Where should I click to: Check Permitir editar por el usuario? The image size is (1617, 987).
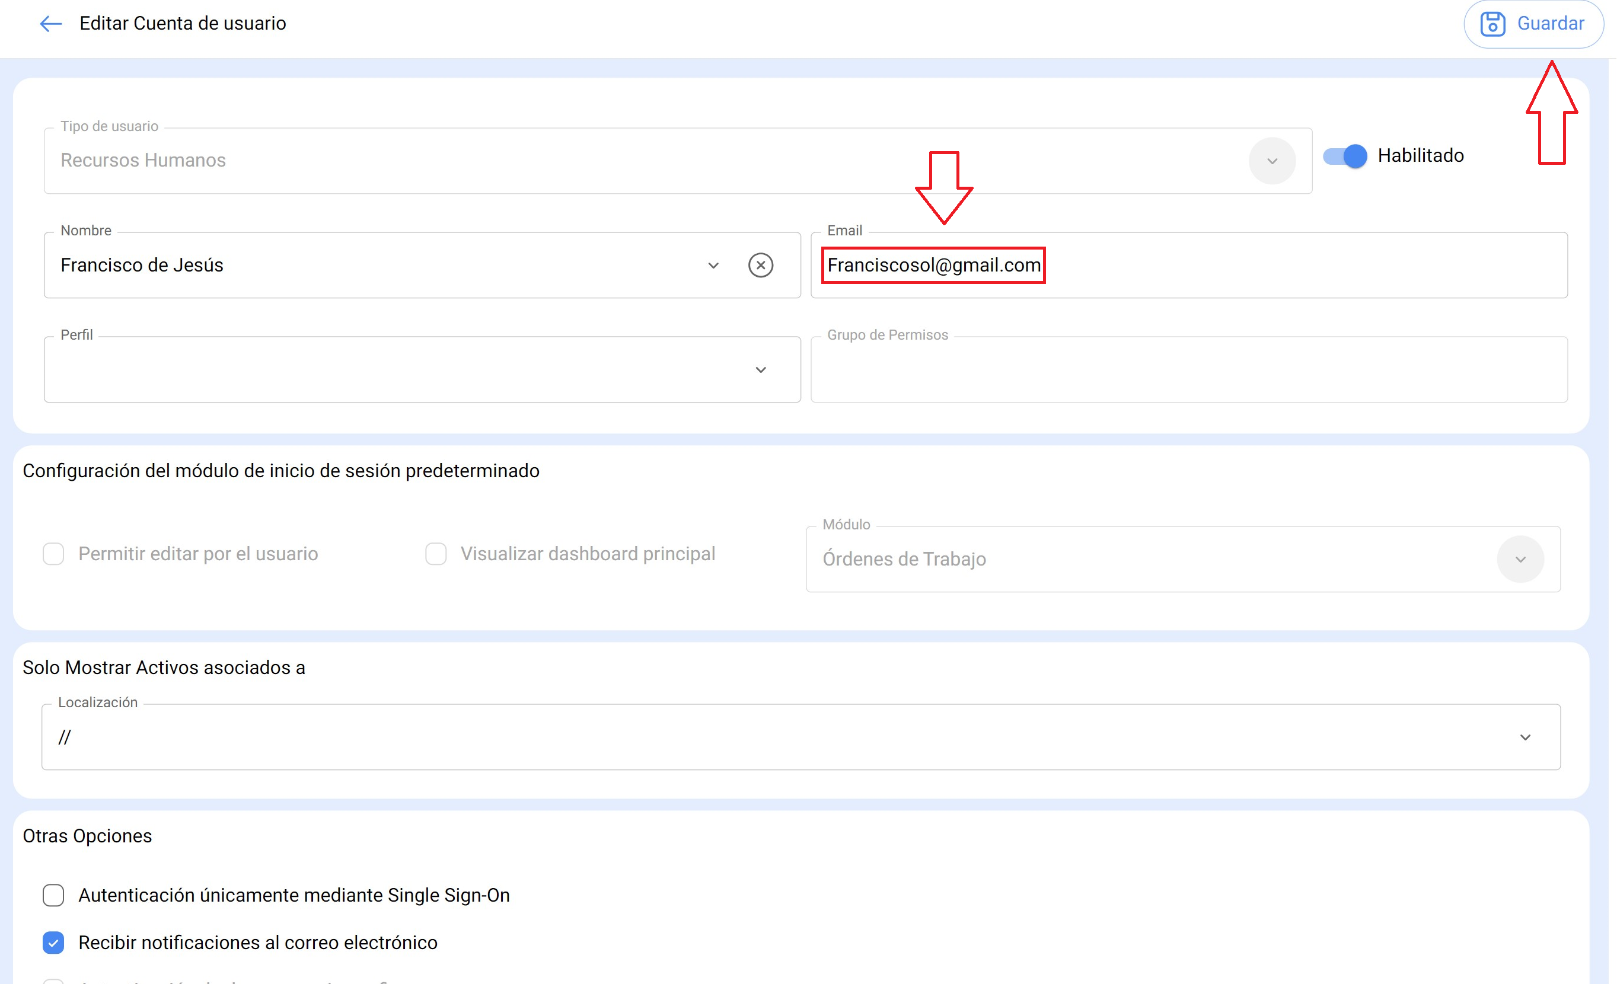coord(54,554)
